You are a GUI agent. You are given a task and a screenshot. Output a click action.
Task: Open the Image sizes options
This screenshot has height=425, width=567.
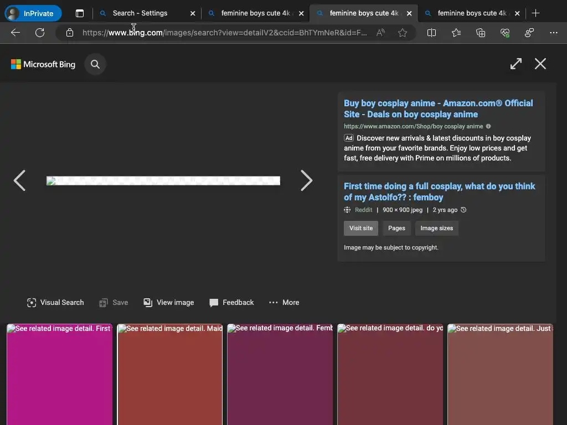click(x=436, y=228)
